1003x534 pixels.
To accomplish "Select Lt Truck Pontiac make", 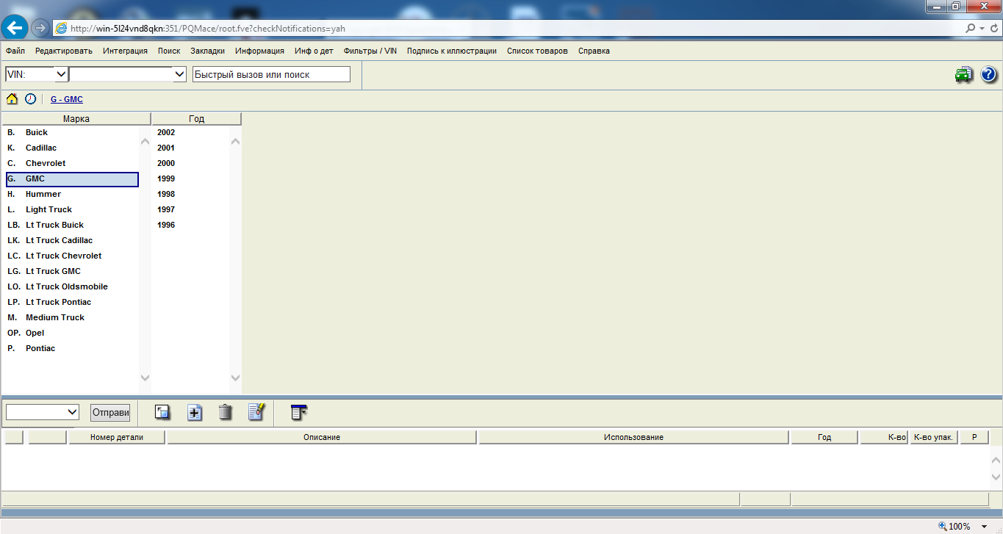I will pos(71,302).
